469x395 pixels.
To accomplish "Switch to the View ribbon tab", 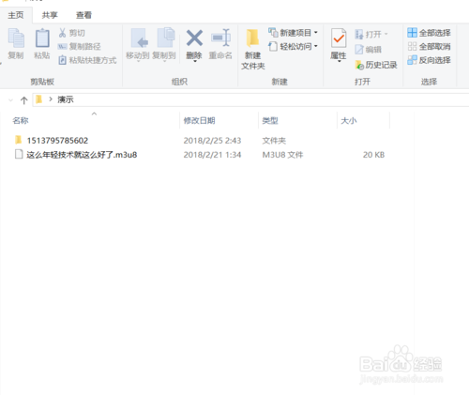I will (x=83, y=15).
